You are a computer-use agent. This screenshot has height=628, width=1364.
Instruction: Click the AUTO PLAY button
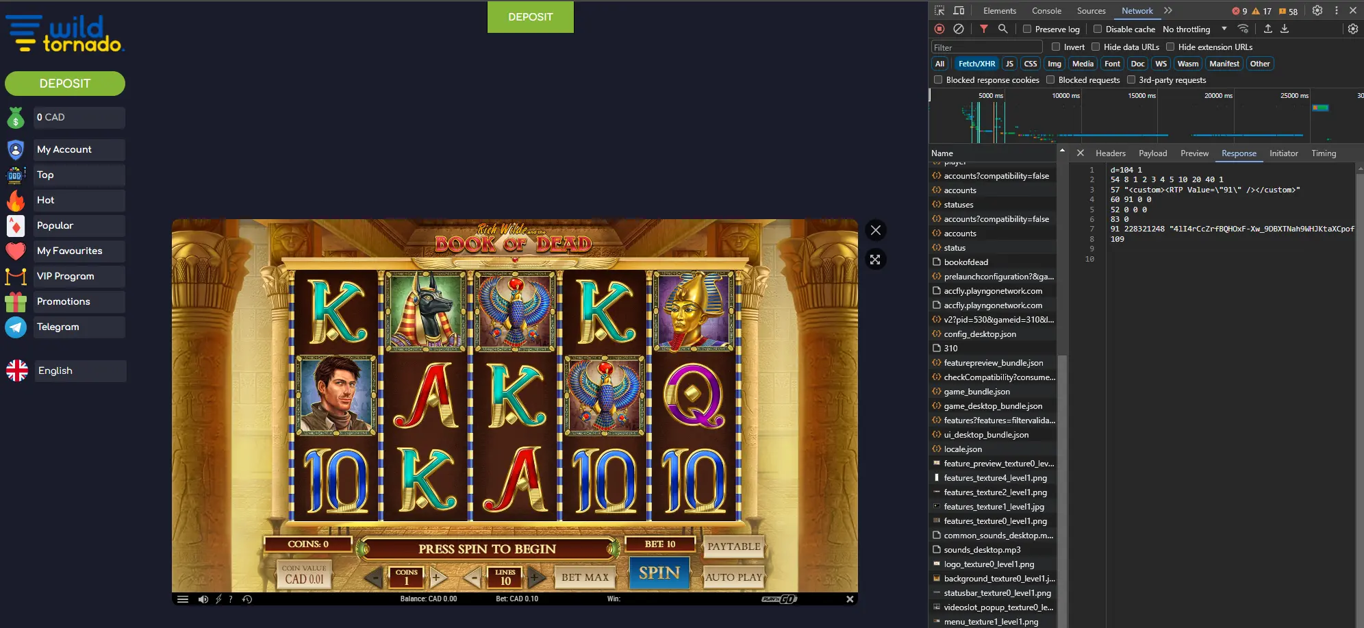pyautogui.click(x=734, y=577)
